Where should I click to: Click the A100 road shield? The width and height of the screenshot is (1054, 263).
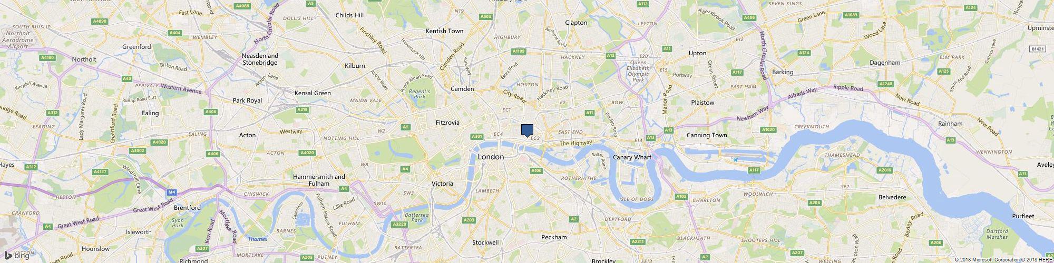pos(536,170)
